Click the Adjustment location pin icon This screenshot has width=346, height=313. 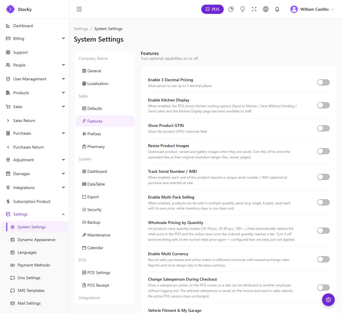pos(8,160)
